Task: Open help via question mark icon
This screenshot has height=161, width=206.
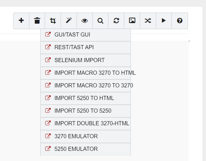Action: pos(180,21)
